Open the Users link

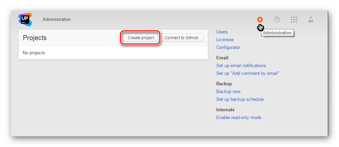[222, 32]
